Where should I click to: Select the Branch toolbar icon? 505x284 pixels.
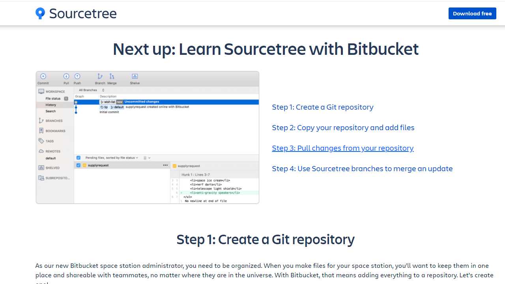100,76
